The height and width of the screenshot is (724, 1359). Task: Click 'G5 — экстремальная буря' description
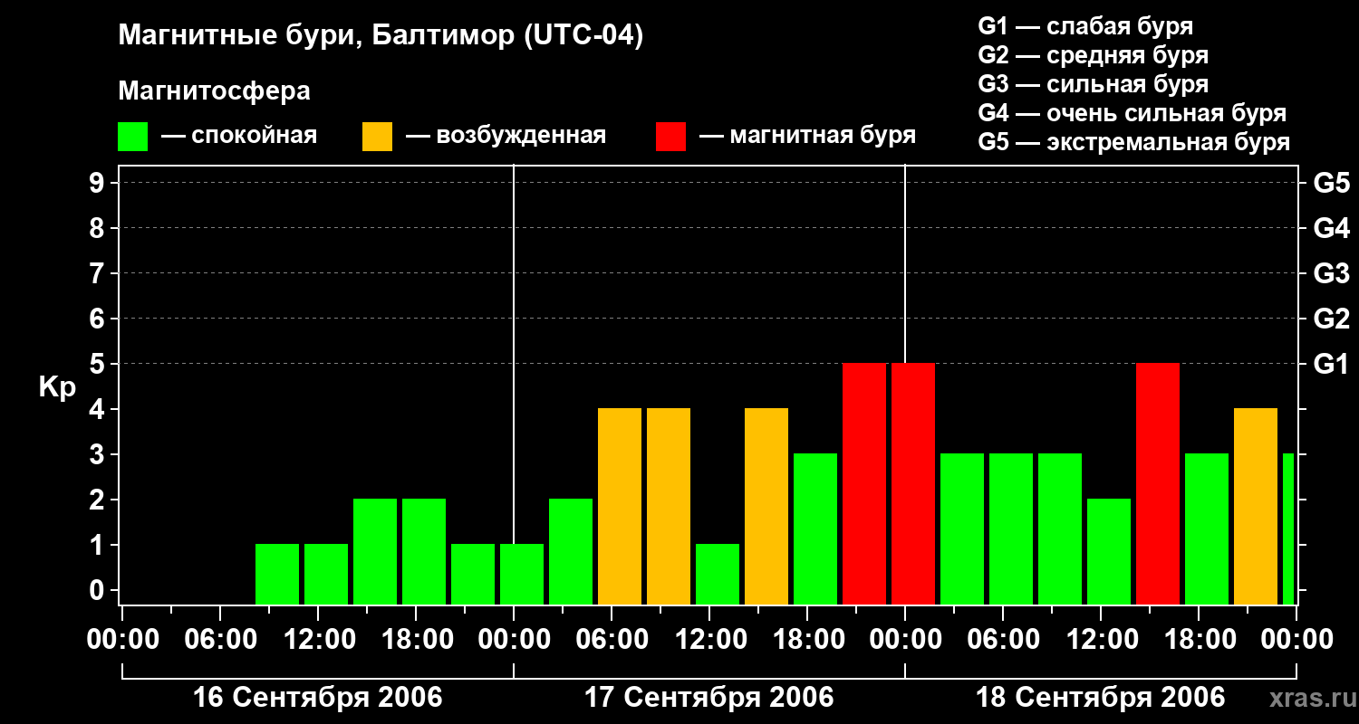pos(1133,142)
